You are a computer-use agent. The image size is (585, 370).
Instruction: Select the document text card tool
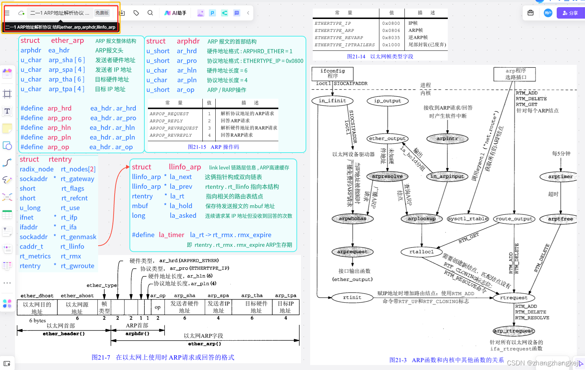coord(7,231)
